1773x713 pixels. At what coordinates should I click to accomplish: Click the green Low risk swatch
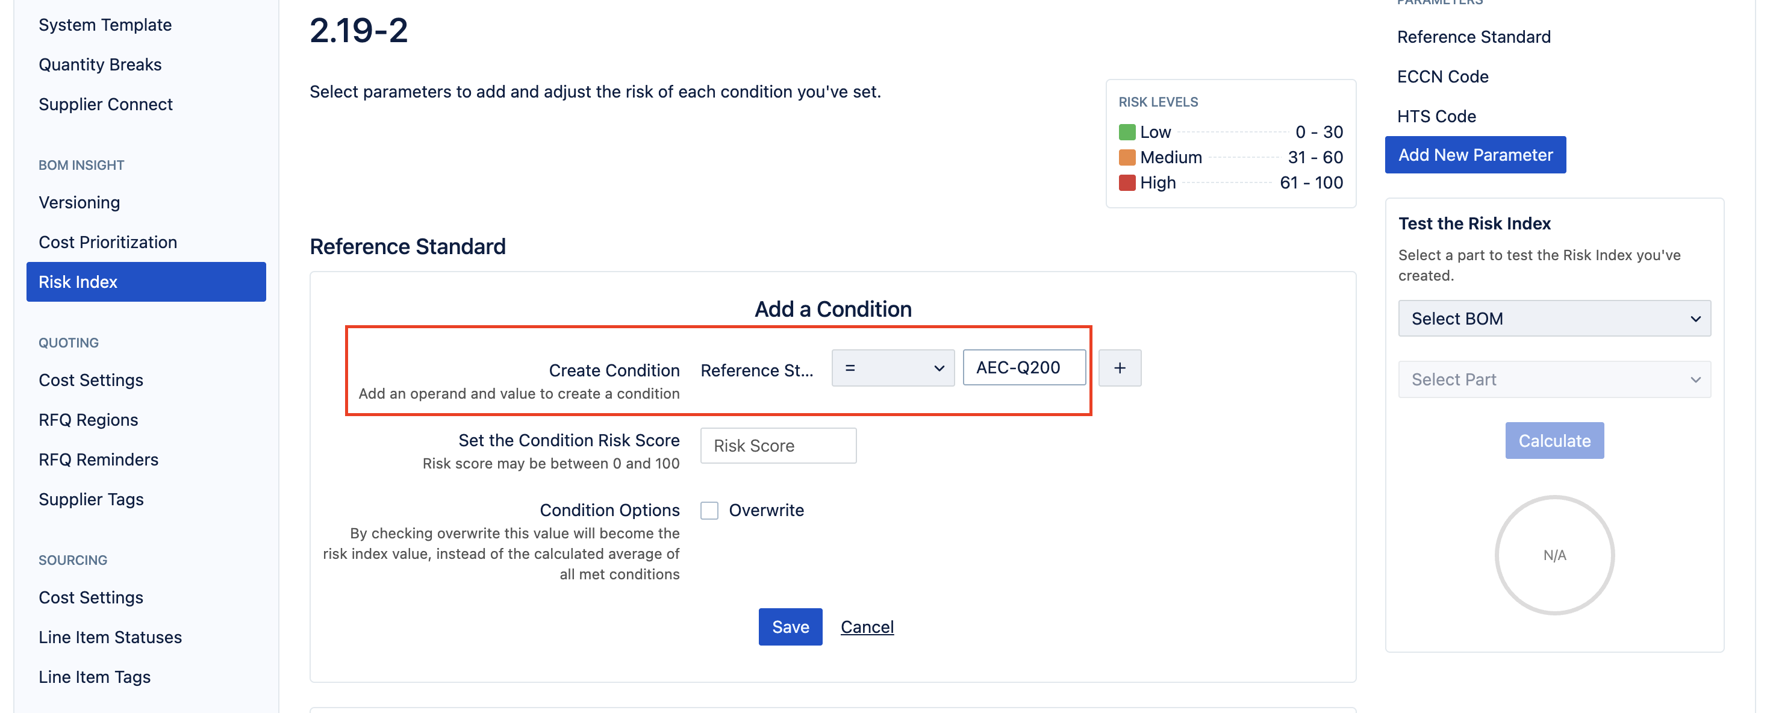point(1127,132)
